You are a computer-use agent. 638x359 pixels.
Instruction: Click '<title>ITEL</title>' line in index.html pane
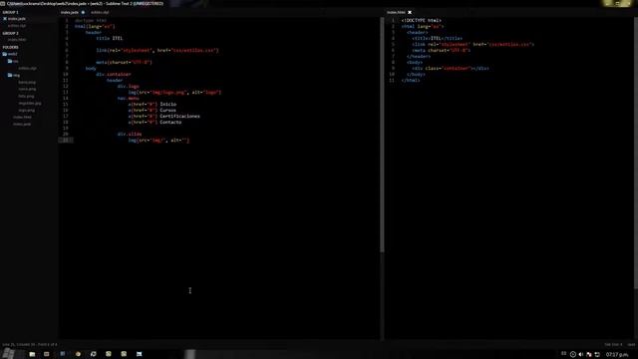[x=437, y=38]
